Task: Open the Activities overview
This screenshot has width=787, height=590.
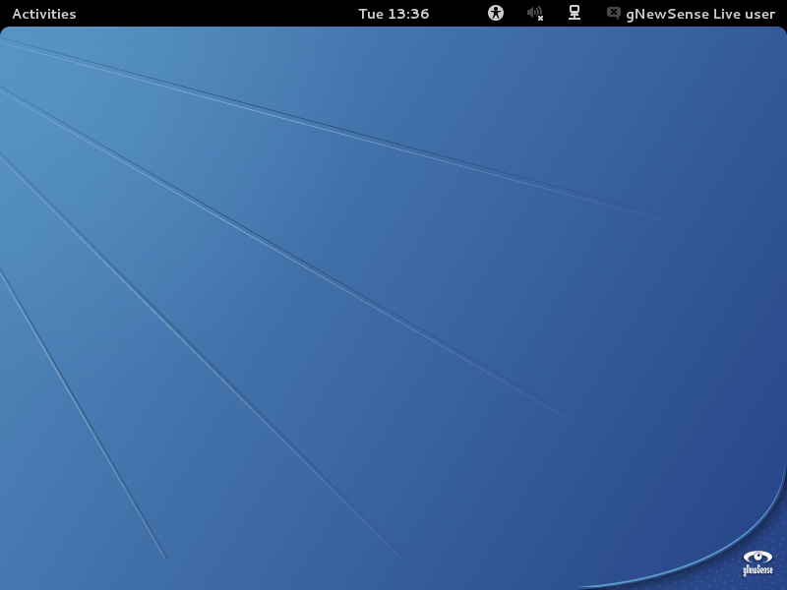Action: [x=43, y=14]
